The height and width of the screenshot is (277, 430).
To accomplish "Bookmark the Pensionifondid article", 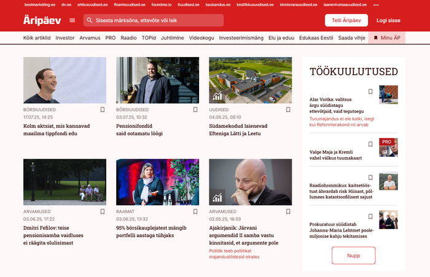I will click(195, 110).
